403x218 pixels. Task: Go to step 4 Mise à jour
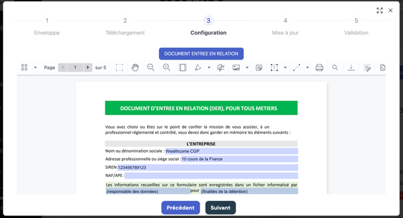coord(285,26)
